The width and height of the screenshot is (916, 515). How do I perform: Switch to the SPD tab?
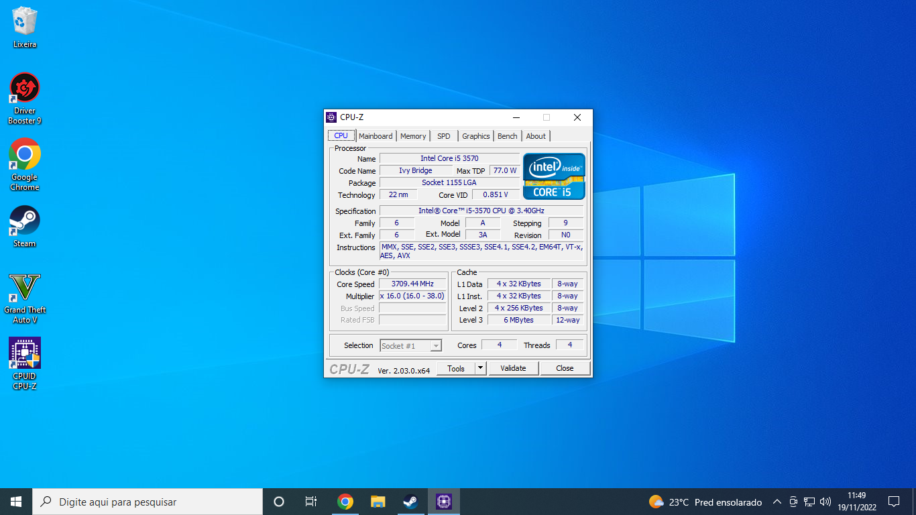coord(444,136)
